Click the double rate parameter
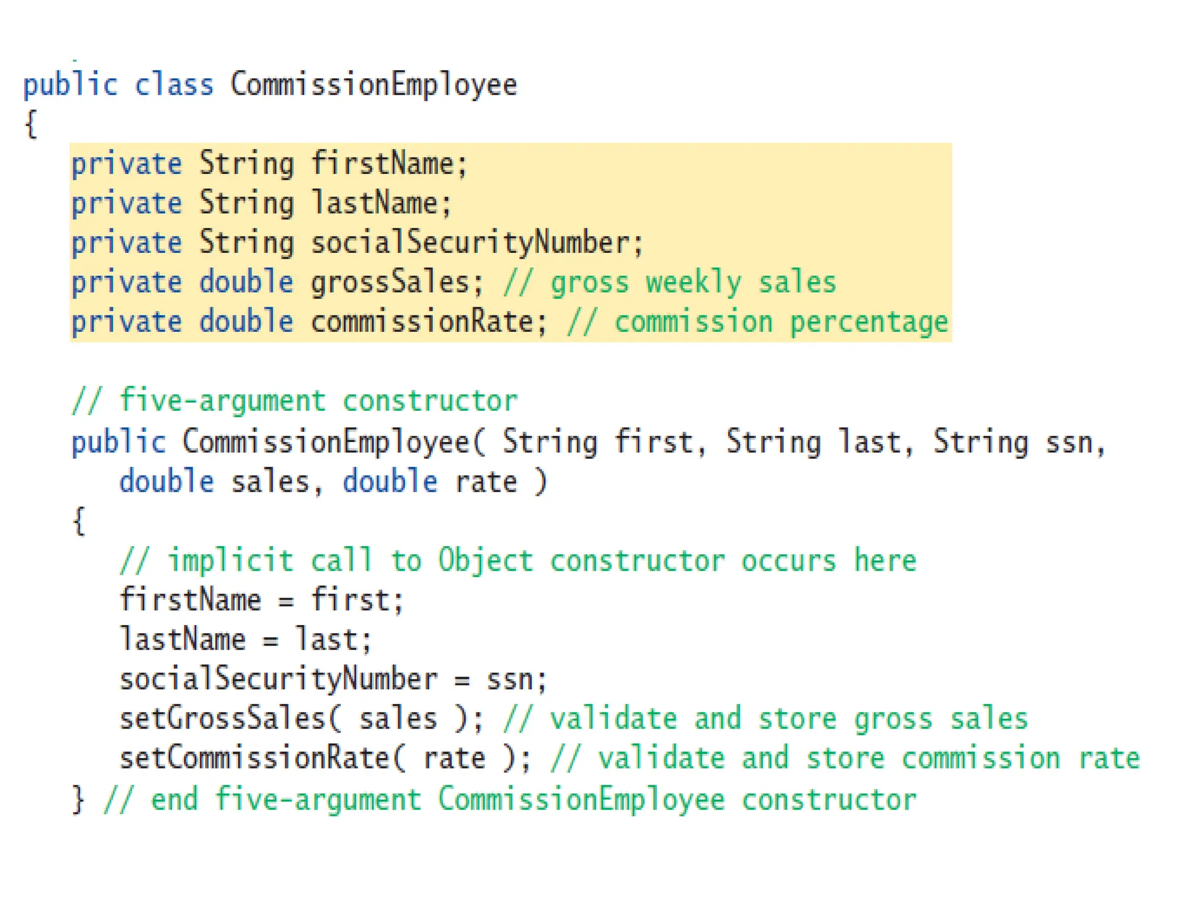The image size is (1198, 899). (430, 482)
